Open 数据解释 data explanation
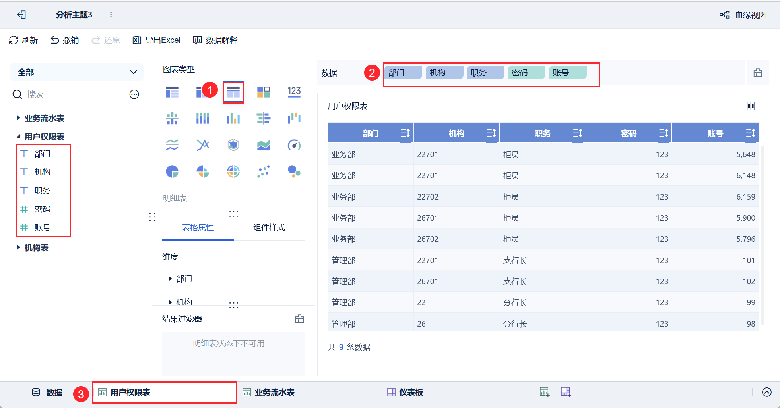780x408 pixels. click(215, 40)
